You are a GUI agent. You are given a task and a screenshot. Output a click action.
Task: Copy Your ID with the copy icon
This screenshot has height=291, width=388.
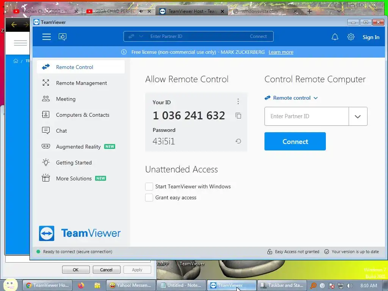click(x=238, y=116)
